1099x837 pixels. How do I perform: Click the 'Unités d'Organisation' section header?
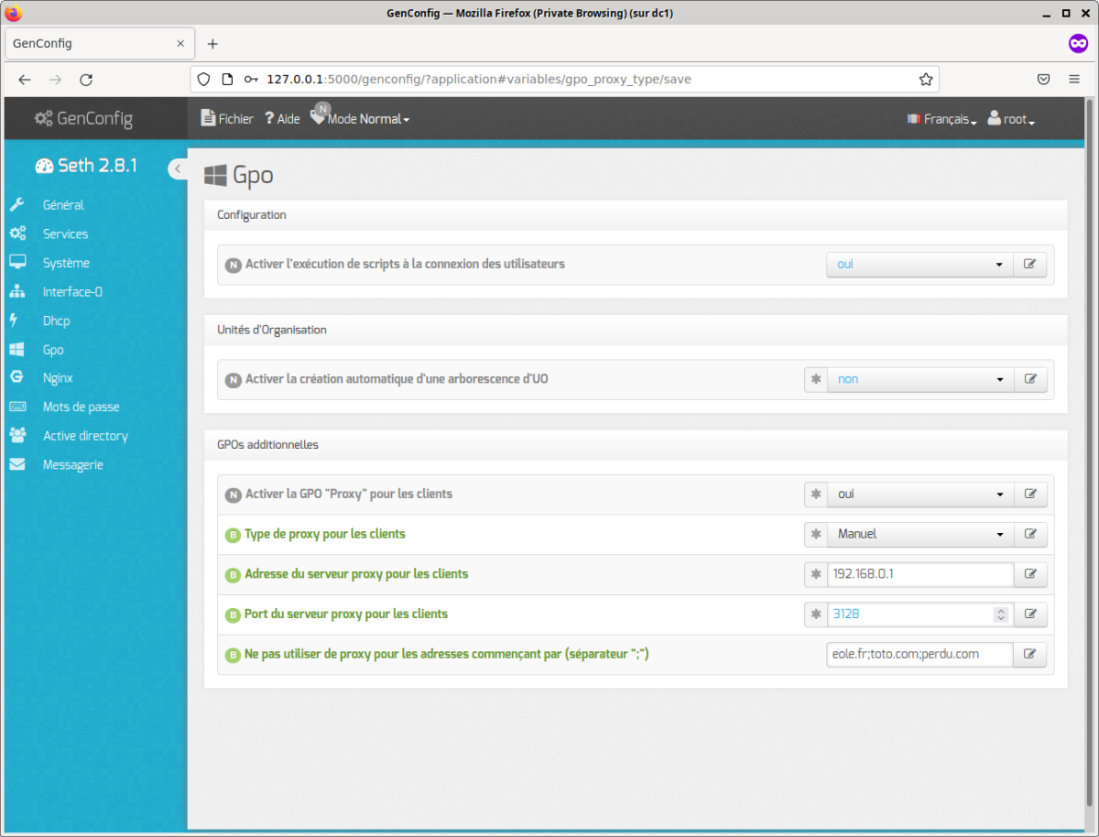(x=272, y=330)
